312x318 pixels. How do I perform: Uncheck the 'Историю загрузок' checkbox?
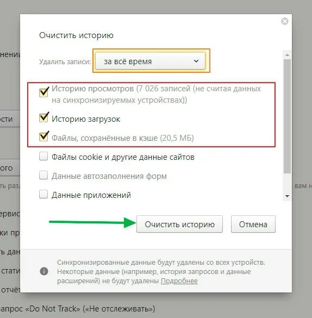(x=43, y=117)
